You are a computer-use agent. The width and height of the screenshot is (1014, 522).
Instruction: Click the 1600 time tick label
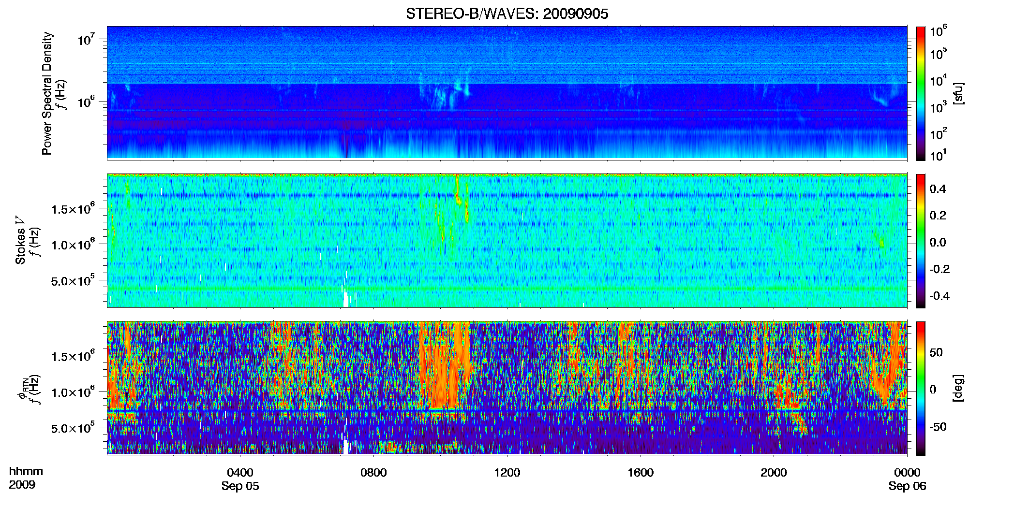(641, 472)
